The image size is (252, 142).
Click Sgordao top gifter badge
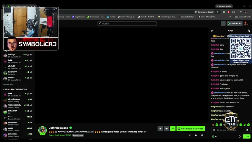click(x=219, y=36)
